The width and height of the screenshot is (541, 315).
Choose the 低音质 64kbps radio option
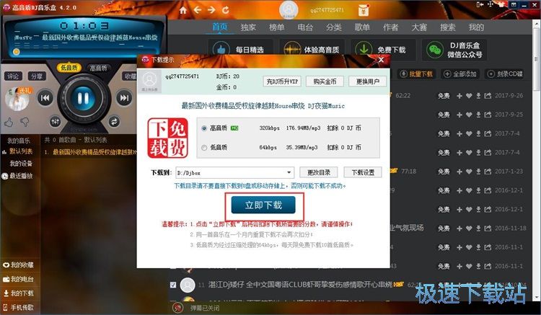[x=204, y=148]
